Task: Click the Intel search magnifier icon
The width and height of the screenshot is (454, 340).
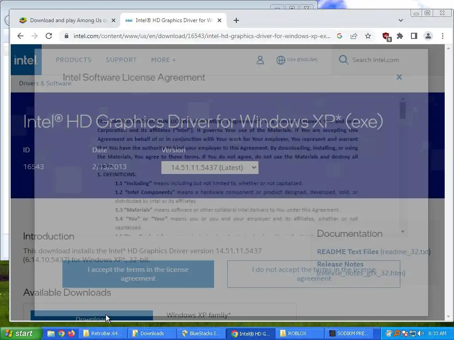Action: click(344, 60)
